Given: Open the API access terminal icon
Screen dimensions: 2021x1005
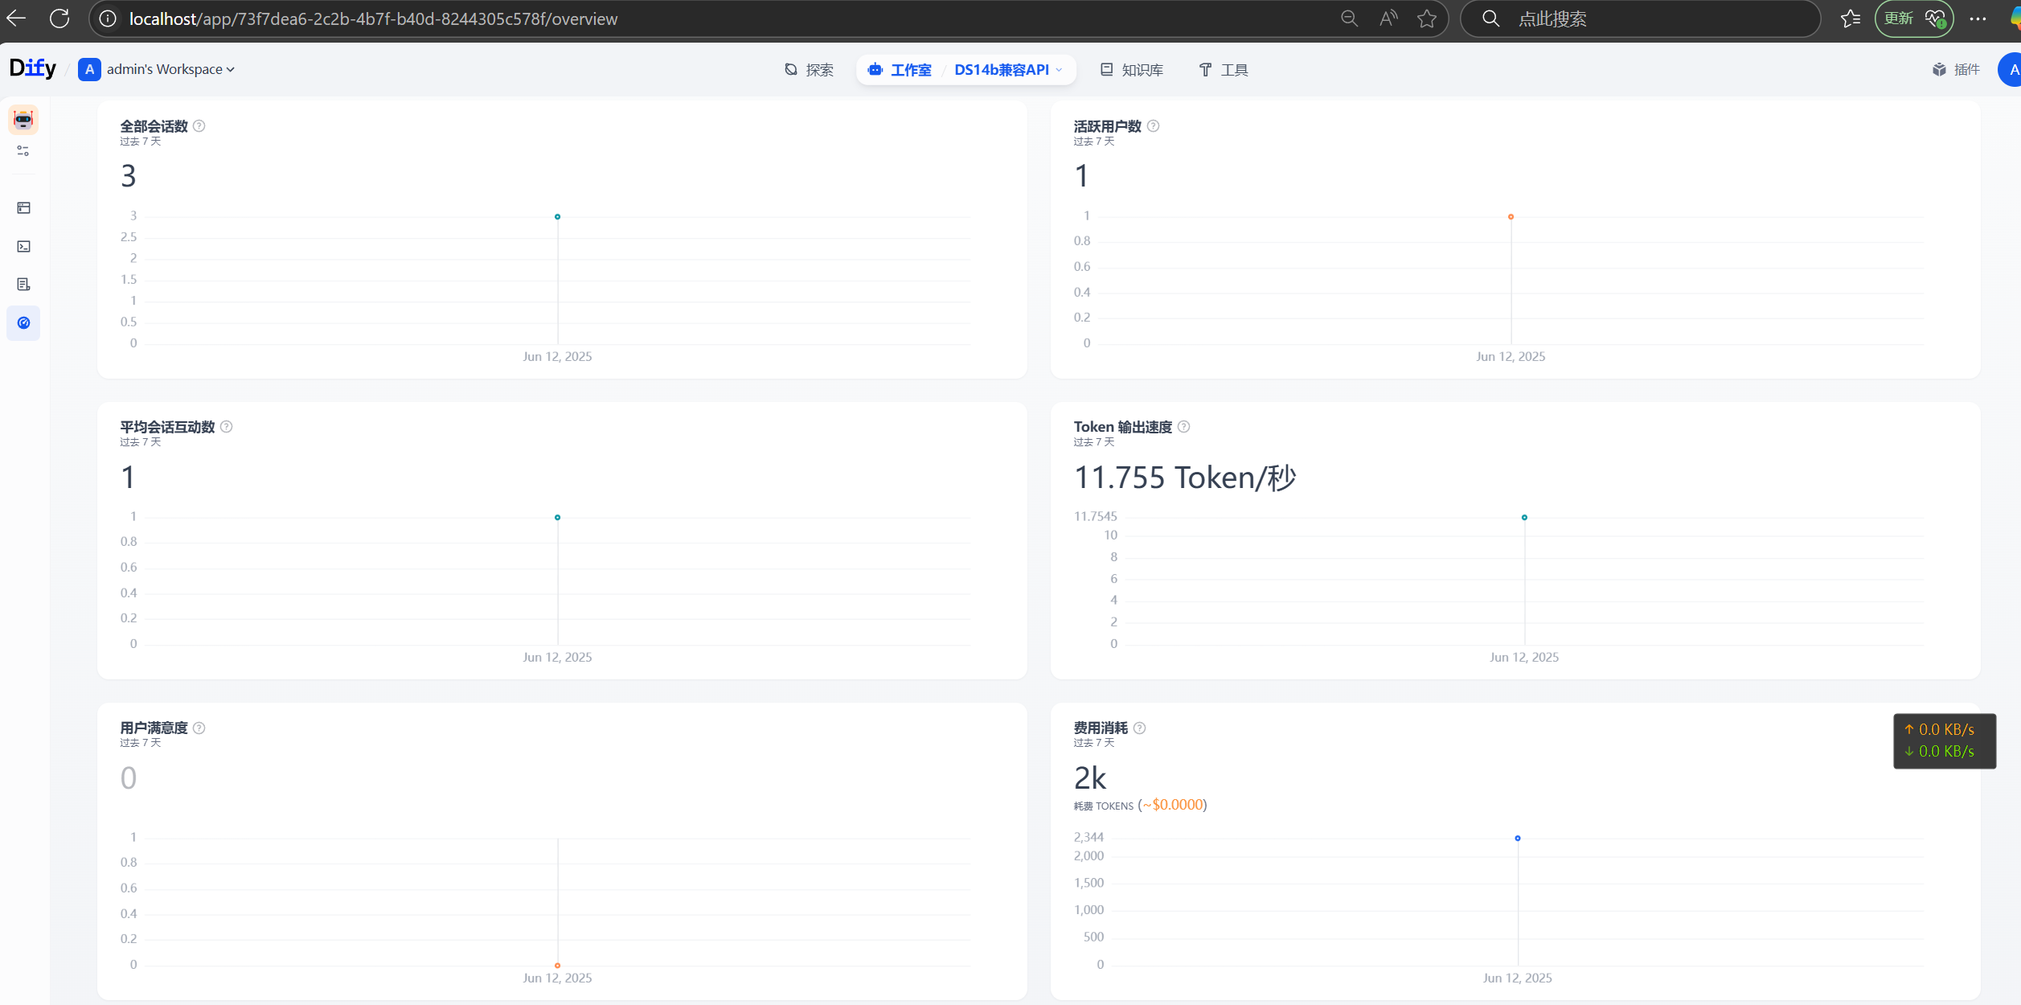Looking at the screenshot, I should click(23, 247).
